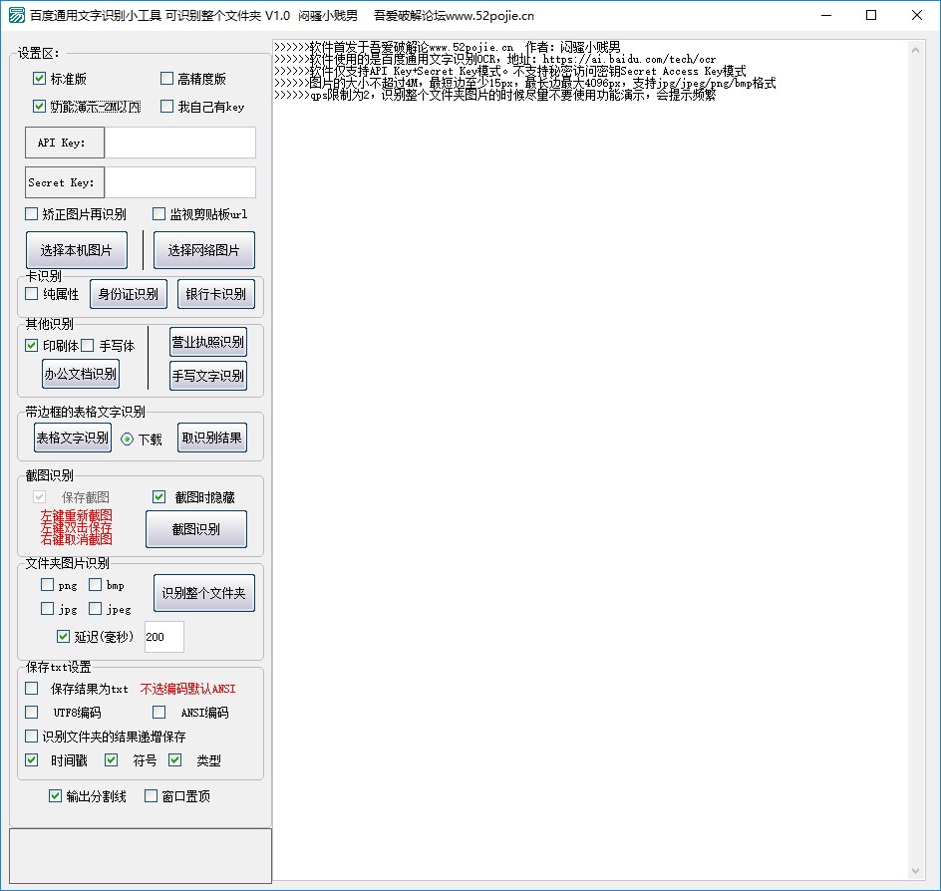Click the 截图识别 button
The height and width of the screenshot is (891, 941).
point(196,529)
